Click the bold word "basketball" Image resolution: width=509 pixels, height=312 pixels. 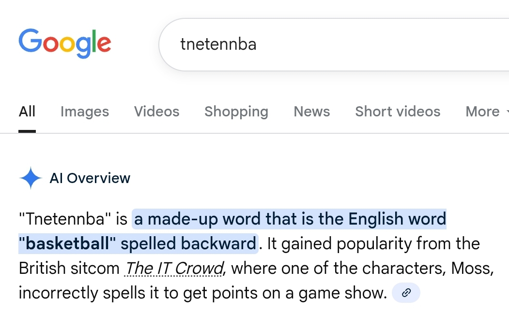pyautogui.click(x=67, y=243)
